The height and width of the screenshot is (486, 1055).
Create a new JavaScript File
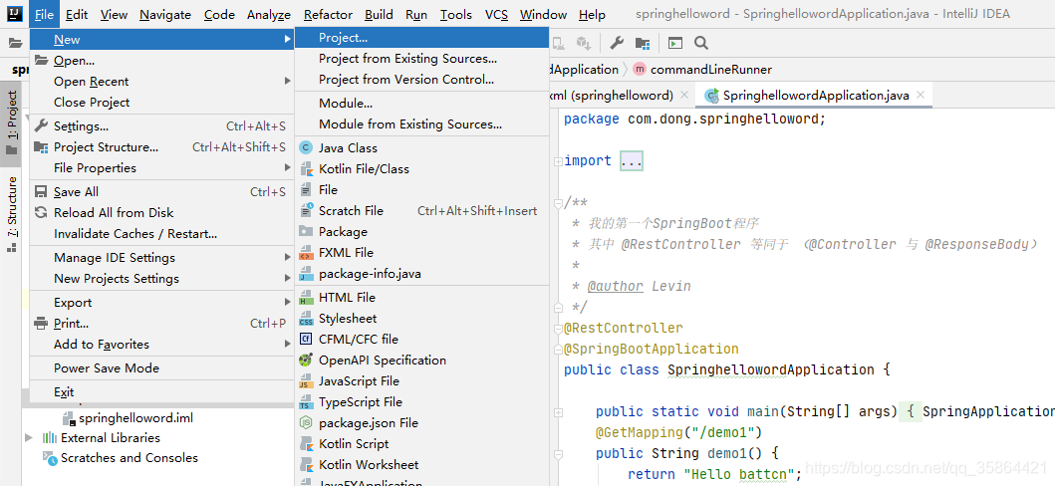point(421,380)
